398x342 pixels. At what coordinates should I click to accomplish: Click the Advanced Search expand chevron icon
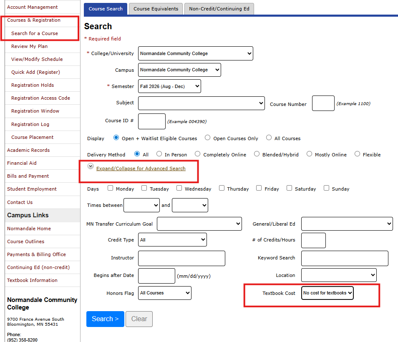pyautogui.click(x=91, y=166)
